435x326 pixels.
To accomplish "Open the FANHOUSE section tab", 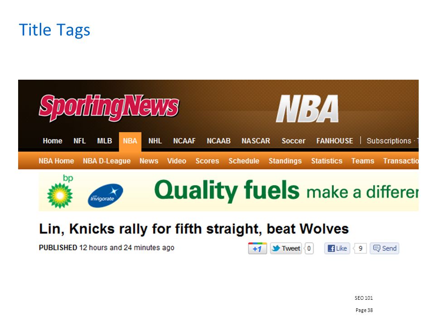I will coord(335,141).
